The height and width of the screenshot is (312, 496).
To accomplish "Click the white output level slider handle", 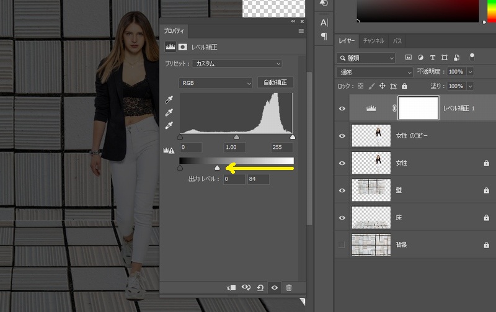I will pos(217,168).
